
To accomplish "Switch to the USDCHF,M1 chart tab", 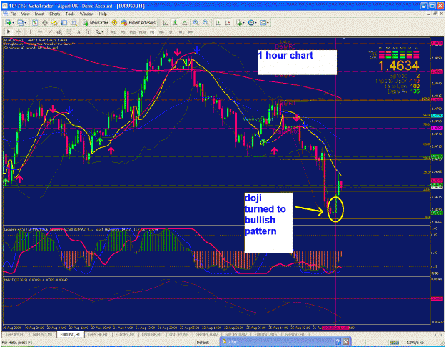I will tap(152, 334).
